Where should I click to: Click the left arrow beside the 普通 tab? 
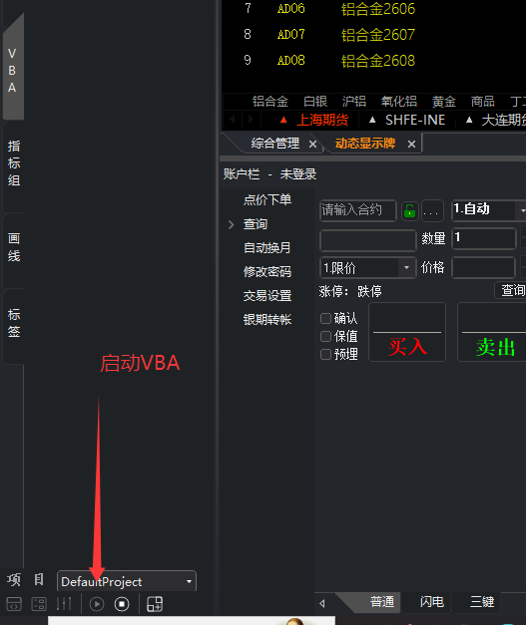(x=322, y=603)
